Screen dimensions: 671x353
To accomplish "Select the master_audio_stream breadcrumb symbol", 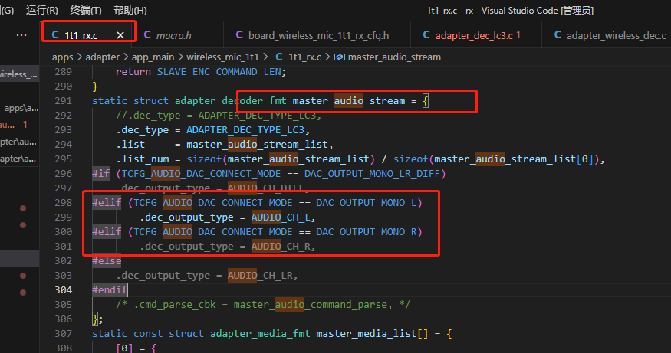I will point(394,57).
